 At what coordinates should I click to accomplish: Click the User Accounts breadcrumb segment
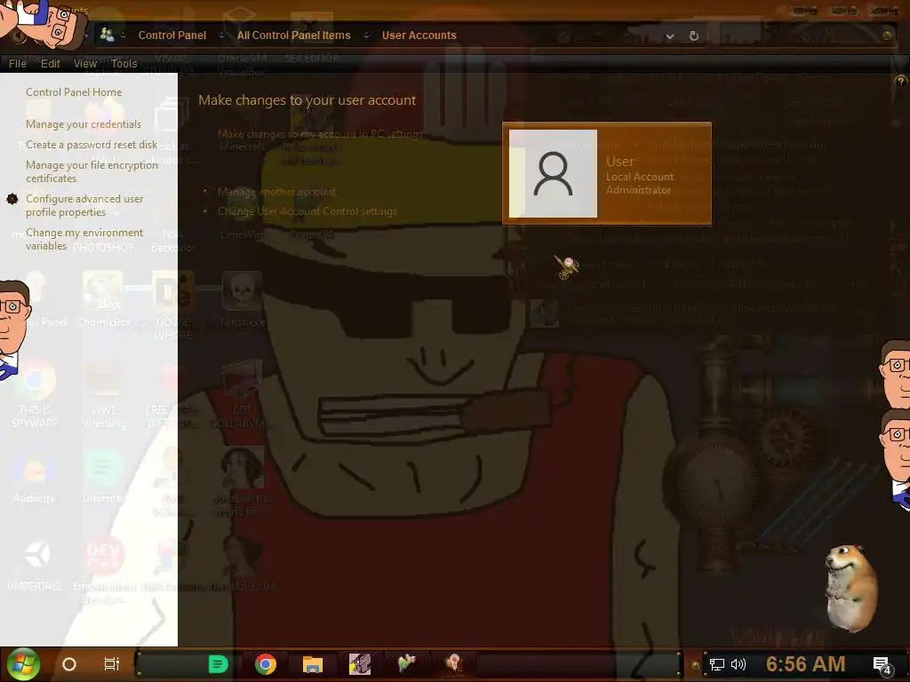419,36
